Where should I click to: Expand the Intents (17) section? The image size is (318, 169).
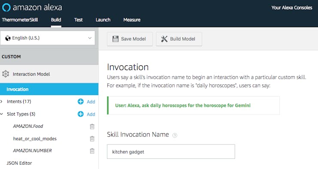pos(1,101)
